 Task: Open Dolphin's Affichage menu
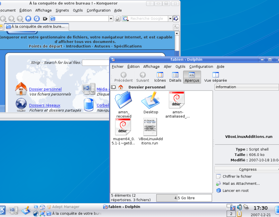(x=151, y=67)
